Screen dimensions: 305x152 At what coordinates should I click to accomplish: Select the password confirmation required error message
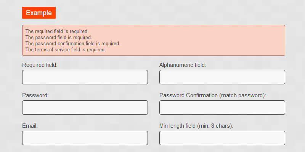[x=72, y=43]
